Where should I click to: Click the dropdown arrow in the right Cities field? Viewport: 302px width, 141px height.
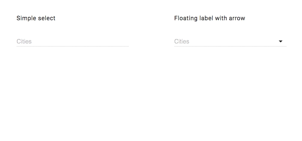click(281, 41)
